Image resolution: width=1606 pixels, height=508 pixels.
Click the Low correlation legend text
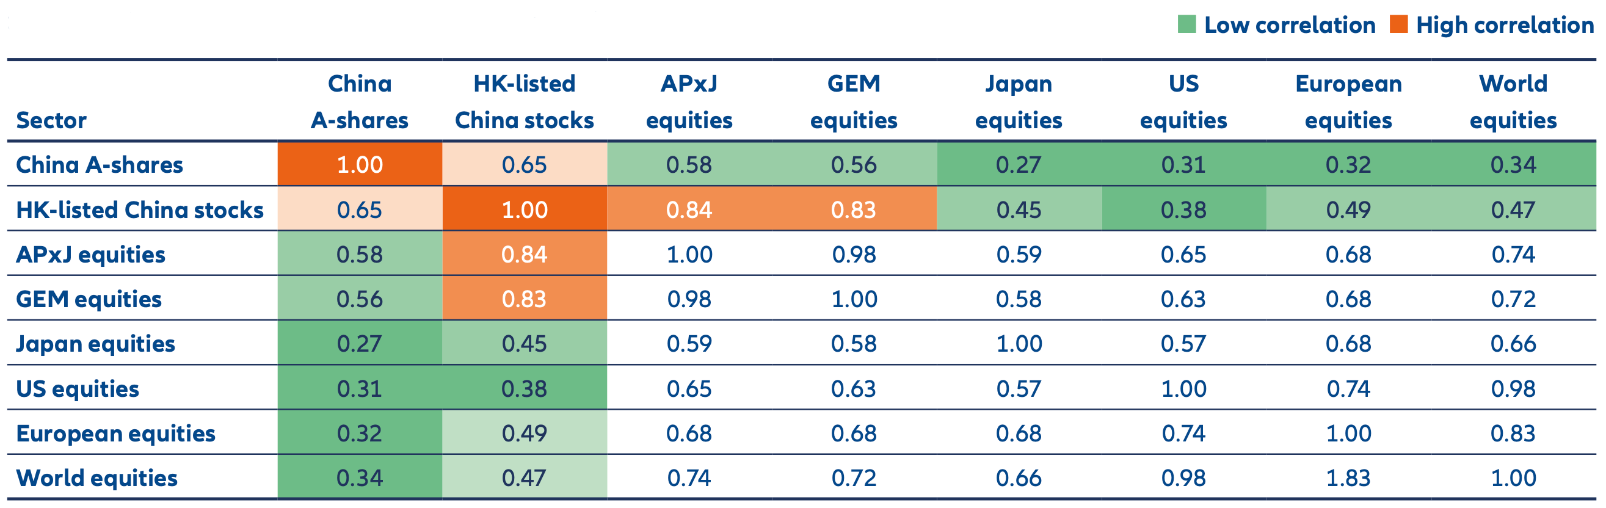click(x=1289, y=25)
